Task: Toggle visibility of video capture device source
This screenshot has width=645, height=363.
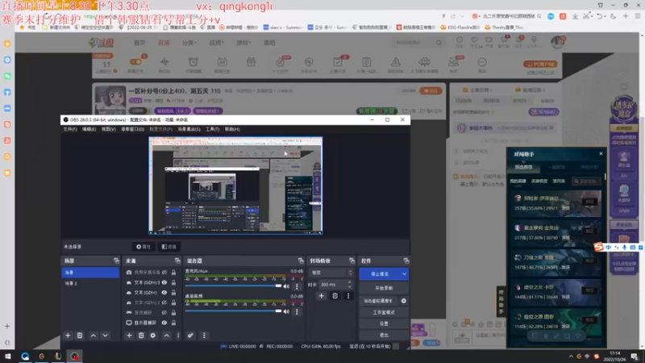Action: [x=164, y=273]
